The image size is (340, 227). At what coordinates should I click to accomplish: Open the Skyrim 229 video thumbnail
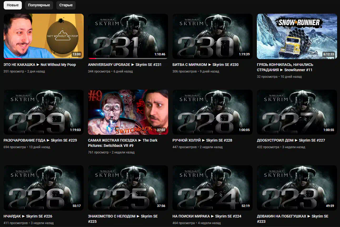click(44, 112)
